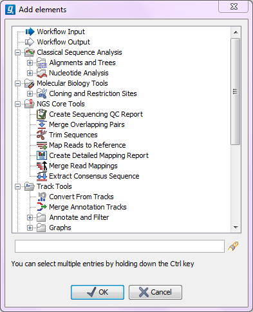253x312 pixels.
Task: Click the scrollbar up arrow
Action: pos(236,32)
